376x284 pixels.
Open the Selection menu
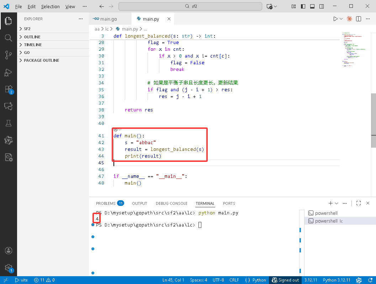click(51, 6)
